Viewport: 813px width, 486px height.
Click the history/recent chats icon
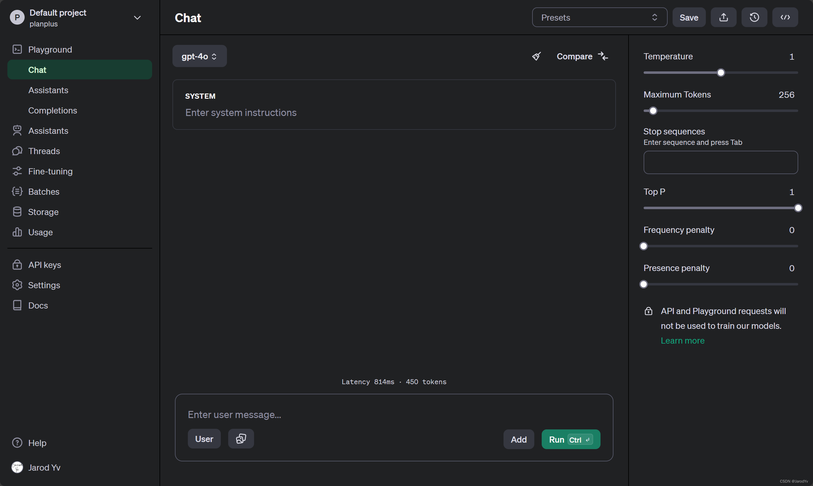pyautogui.click(x=754, y=17)
